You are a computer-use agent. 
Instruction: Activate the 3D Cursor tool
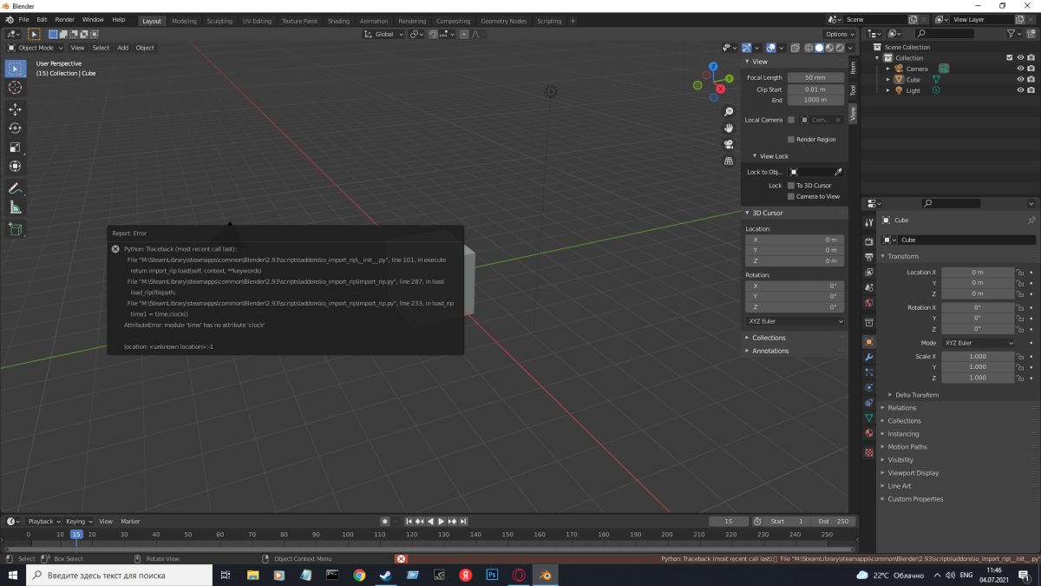(16, 88)
